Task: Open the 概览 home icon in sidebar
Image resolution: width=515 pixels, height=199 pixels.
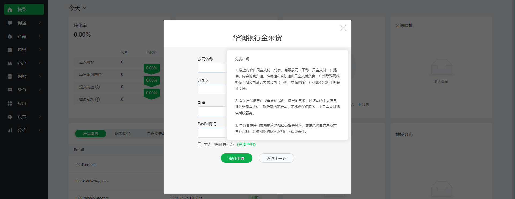Action: tap(10, 10)
